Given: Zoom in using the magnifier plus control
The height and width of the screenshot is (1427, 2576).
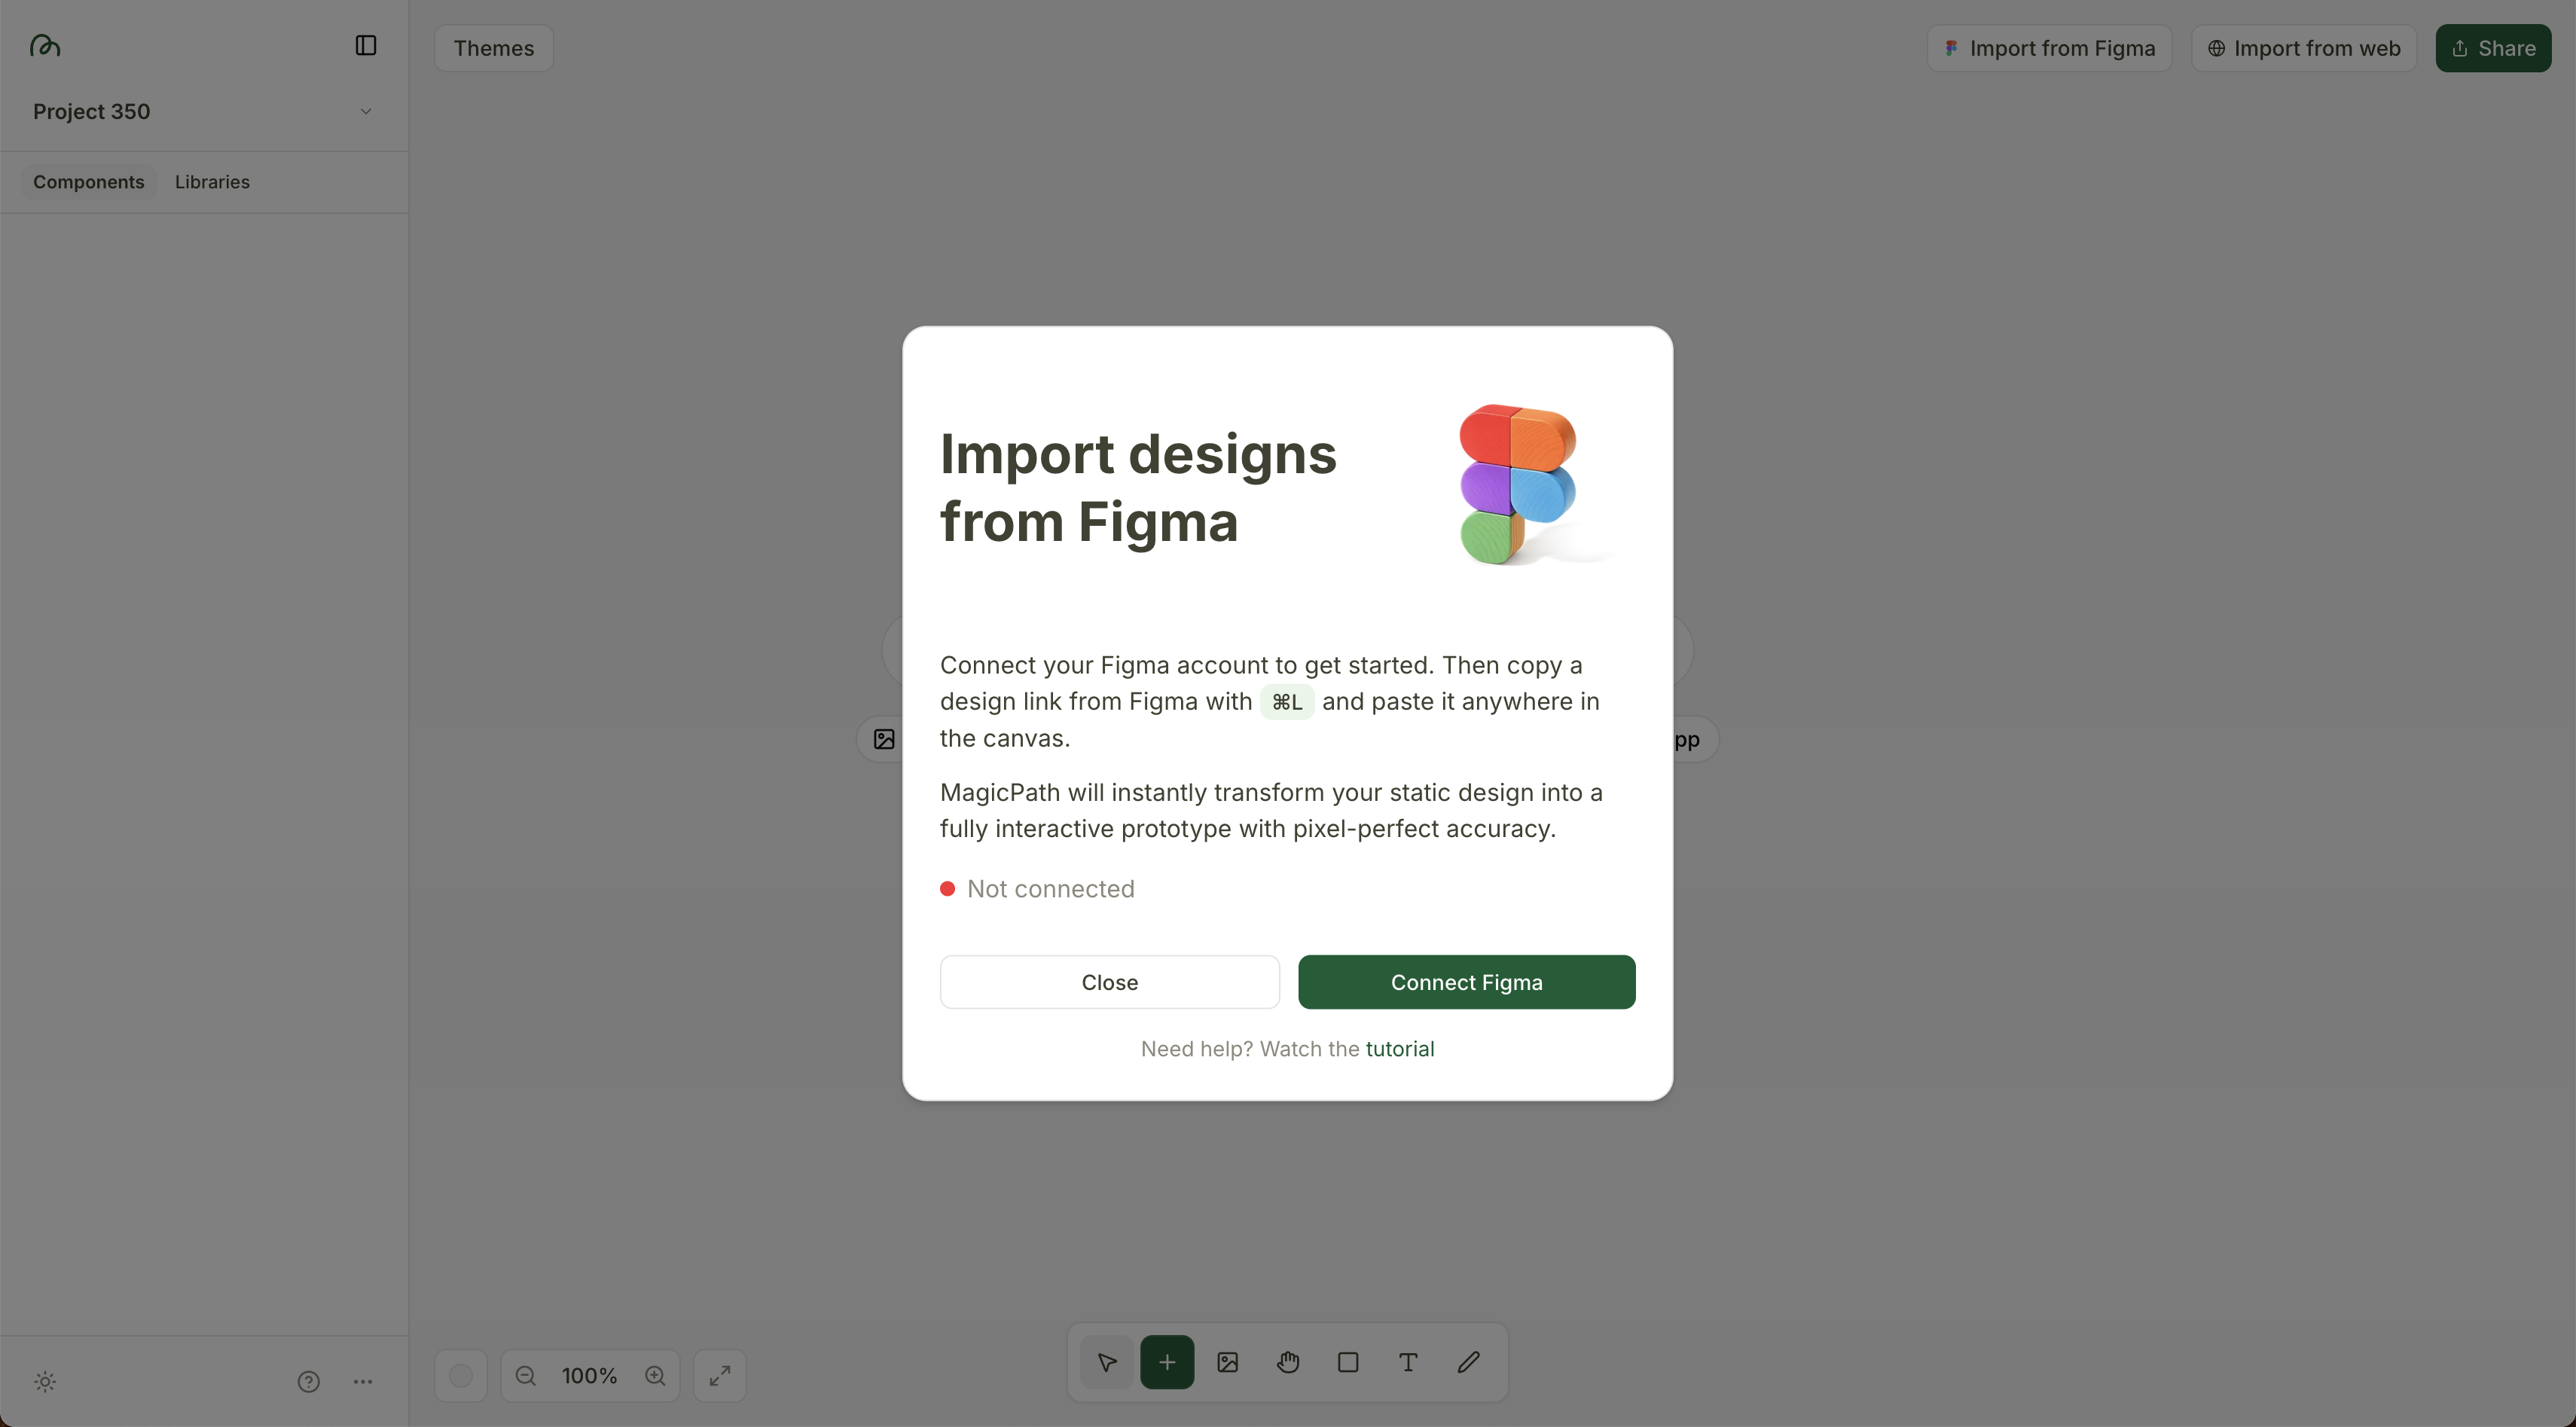Looking at the screenshot, I should (x=655, y=1375).
